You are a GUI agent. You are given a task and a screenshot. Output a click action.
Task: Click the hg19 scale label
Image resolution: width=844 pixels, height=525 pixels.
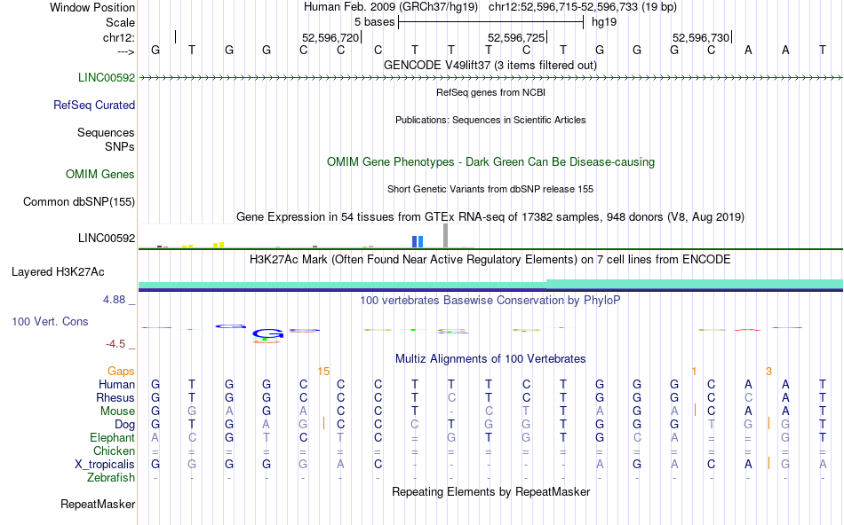coord(604,22)
